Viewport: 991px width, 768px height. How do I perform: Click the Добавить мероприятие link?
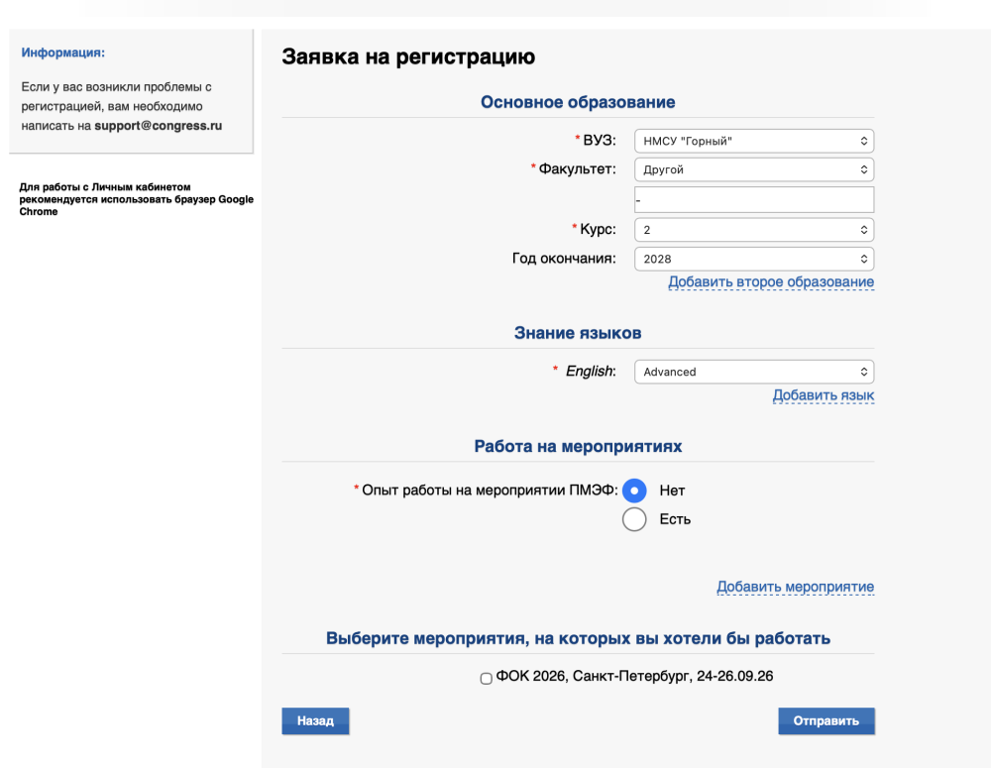[795, 587]
